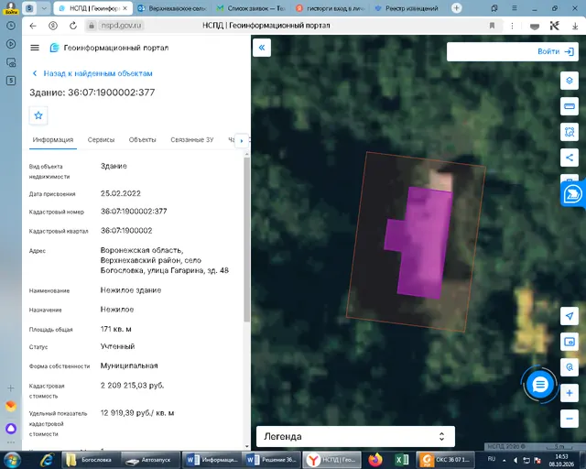Close the НСПД browser tab
The width and height of the screenshot is (586, 469).
(125, 8)
